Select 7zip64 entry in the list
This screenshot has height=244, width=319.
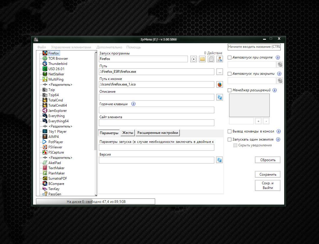pos(53,95)
